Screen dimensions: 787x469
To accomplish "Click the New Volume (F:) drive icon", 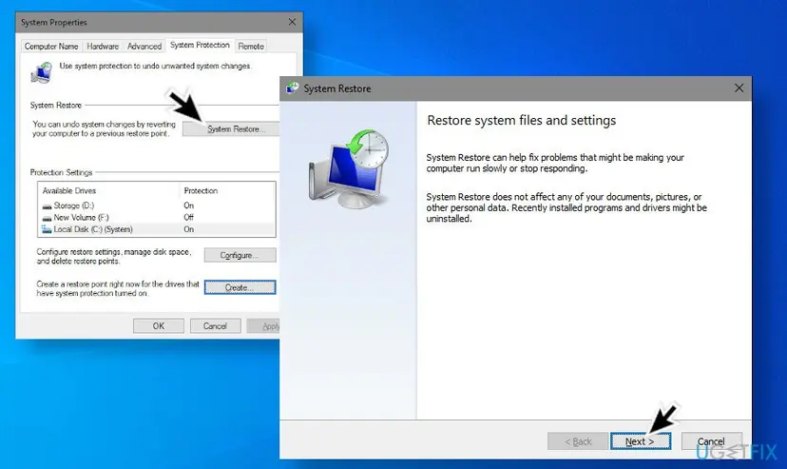I will (x=47, y=218).
